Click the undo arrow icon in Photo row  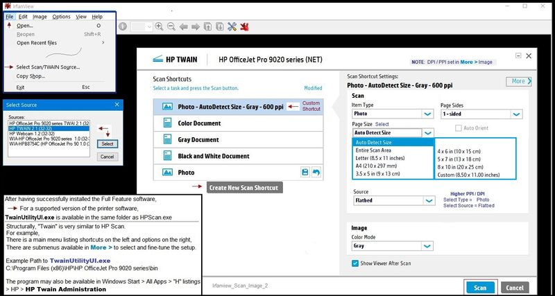click(x=316, y=173)
